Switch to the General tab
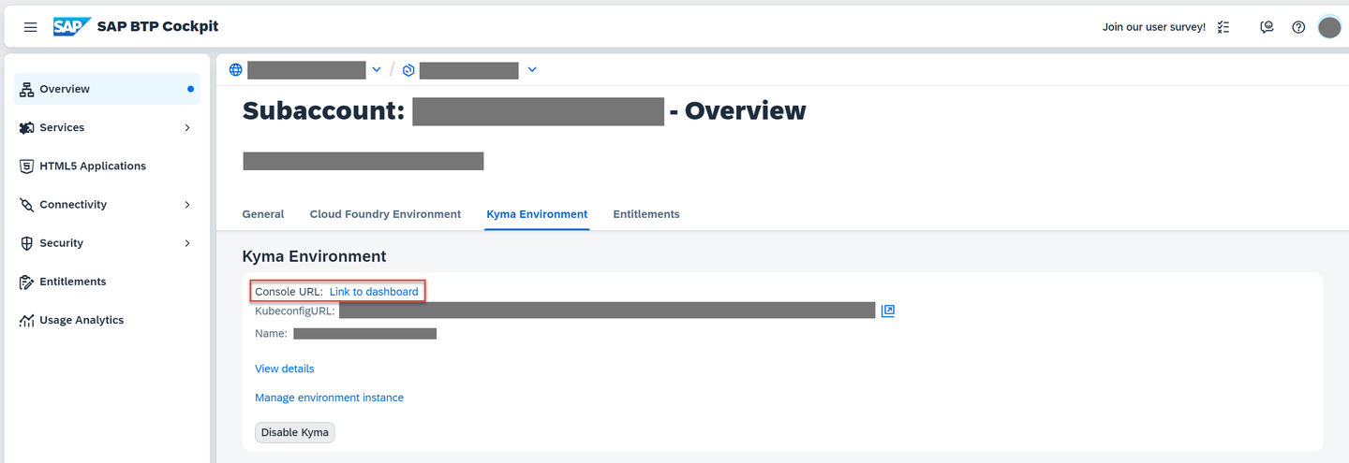The height and width of the screenshot is (463, 1349). [x=263, y=214]
